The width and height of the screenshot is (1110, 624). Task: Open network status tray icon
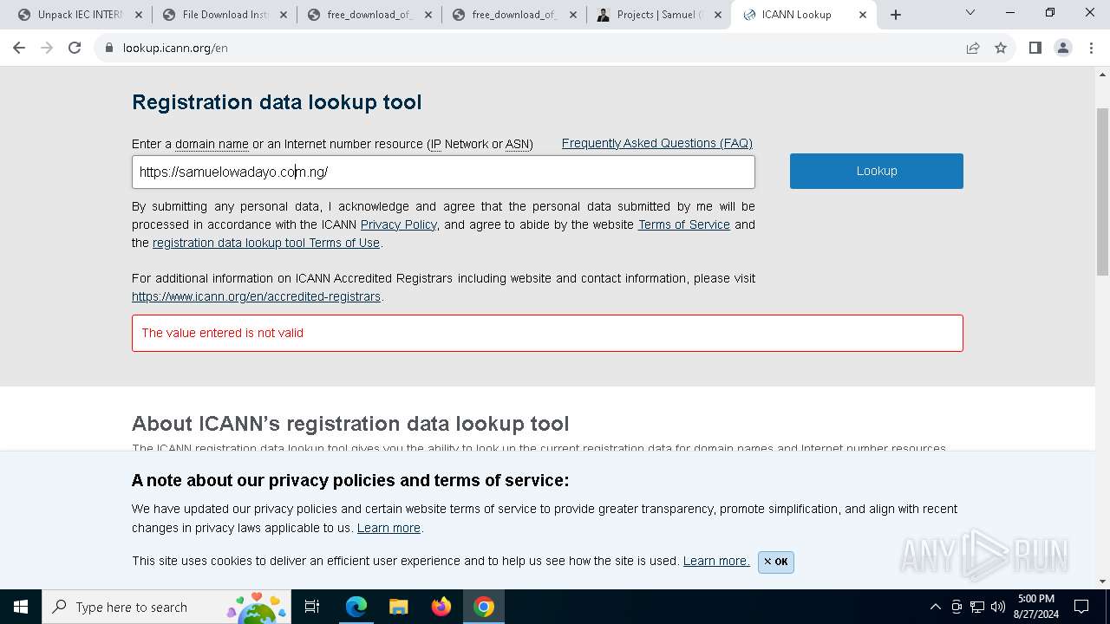click(x=977, y=607)
